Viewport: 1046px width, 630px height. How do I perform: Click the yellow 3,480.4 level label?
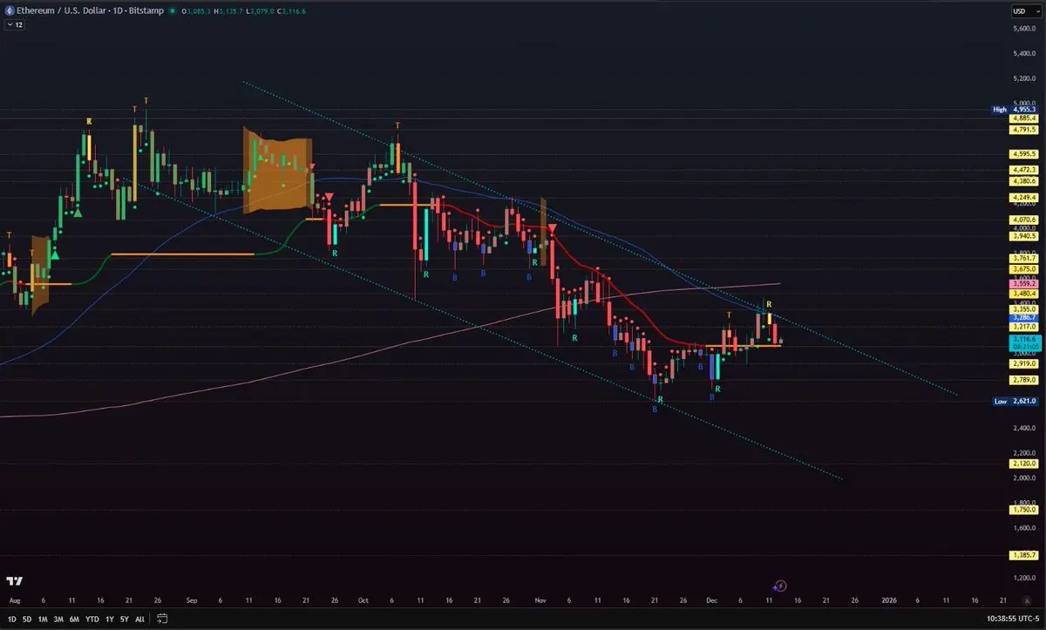click(x=1023, y=294)
